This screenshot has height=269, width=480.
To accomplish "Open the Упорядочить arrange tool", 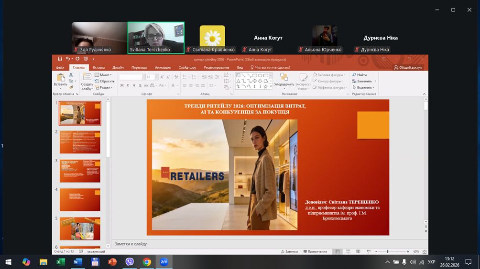I will pyautogui.click(x=284, y=80).
